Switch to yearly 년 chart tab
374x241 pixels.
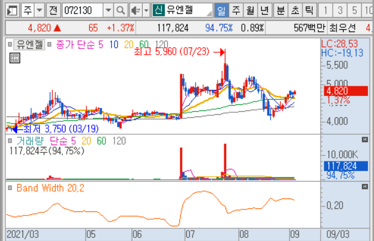(264, 10)
